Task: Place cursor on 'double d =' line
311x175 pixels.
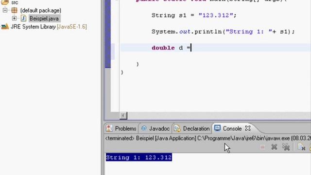Action: [x=215, y=48]
